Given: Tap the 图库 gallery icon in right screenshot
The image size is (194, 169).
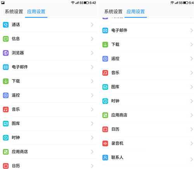Looking at the screenshot, I should point(105,87).
